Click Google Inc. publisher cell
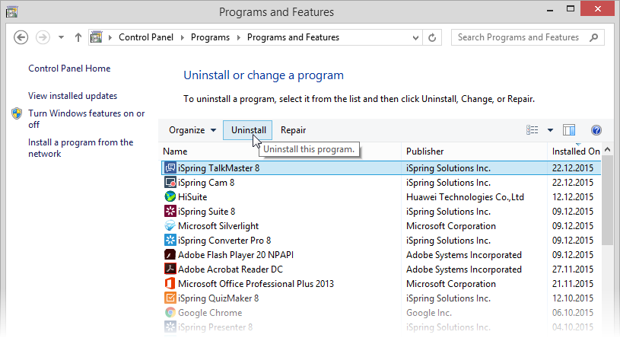The width and height of the screenshot is (620, 338). pos(428,313)
